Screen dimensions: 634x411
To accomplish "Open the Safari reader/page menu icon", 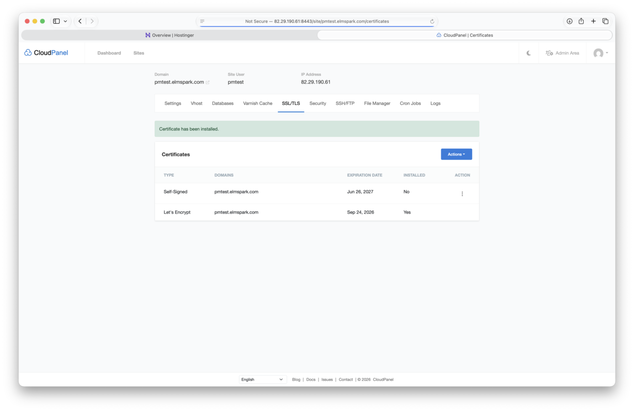I will click(x=202, y=22).
